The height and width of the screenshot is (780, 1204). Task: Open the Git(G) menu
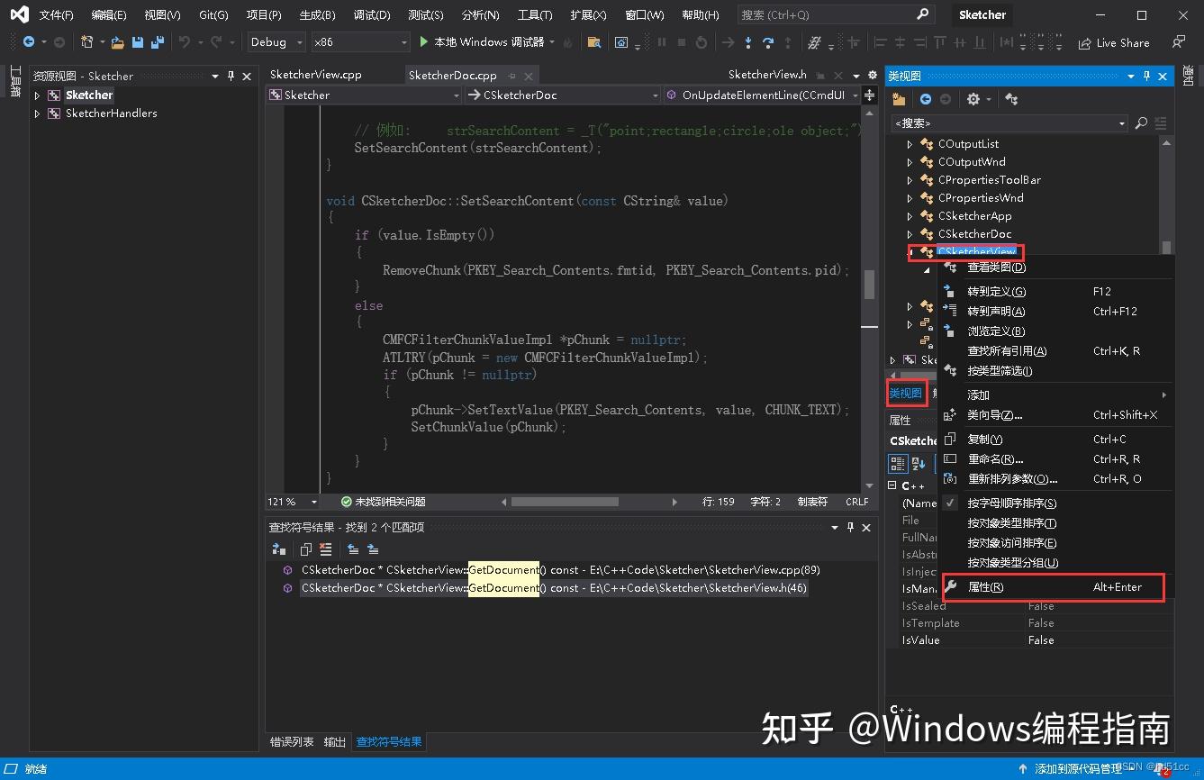(x=213, y=14)
